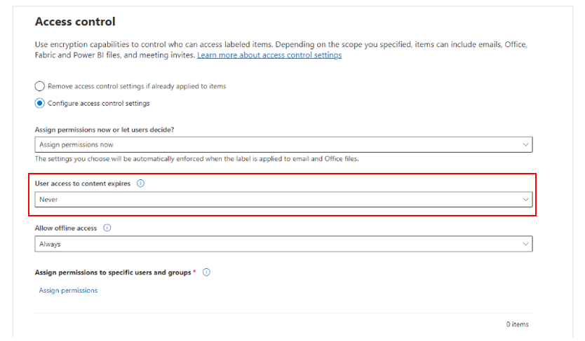Viewport: 585px width, 341px height.
Task: Click info icon beside Assign permissions to specific users
Action: (x=207, y=272)
